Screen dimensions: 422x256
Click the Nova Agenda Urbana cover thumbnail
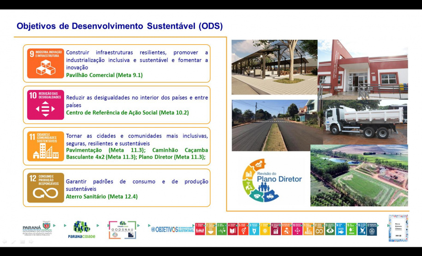398,228
